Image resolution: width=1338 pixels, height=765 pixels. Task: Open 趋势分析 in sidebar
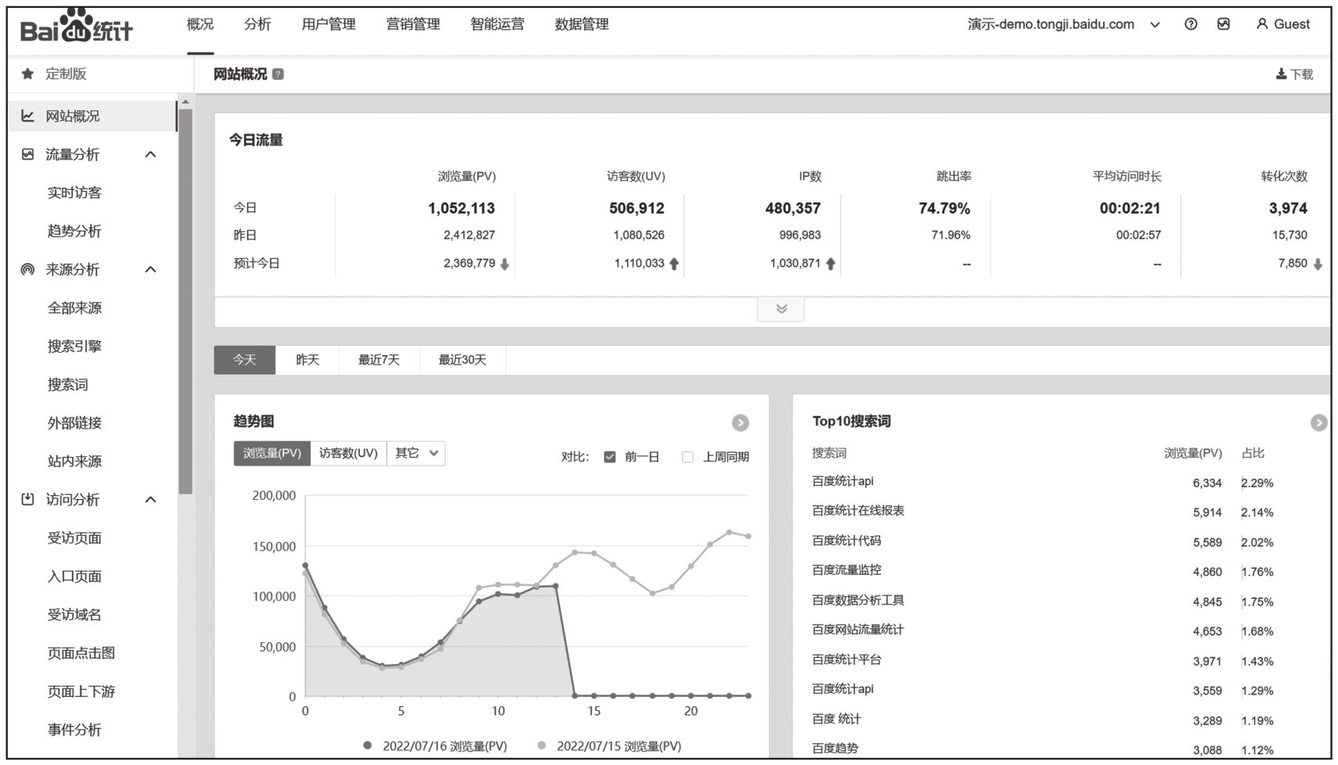(x=74, y=231)
